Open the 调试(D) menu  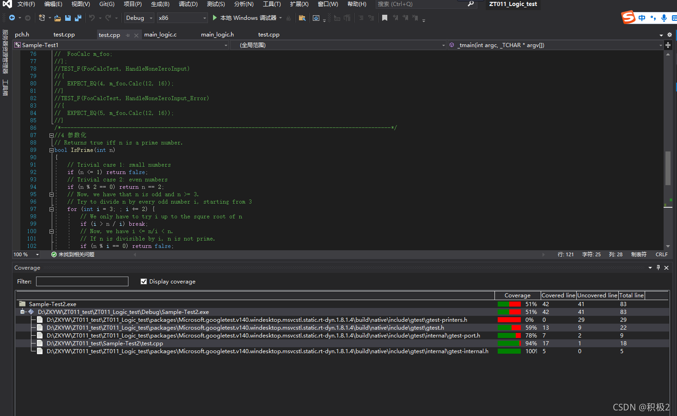tap(188, 4)
